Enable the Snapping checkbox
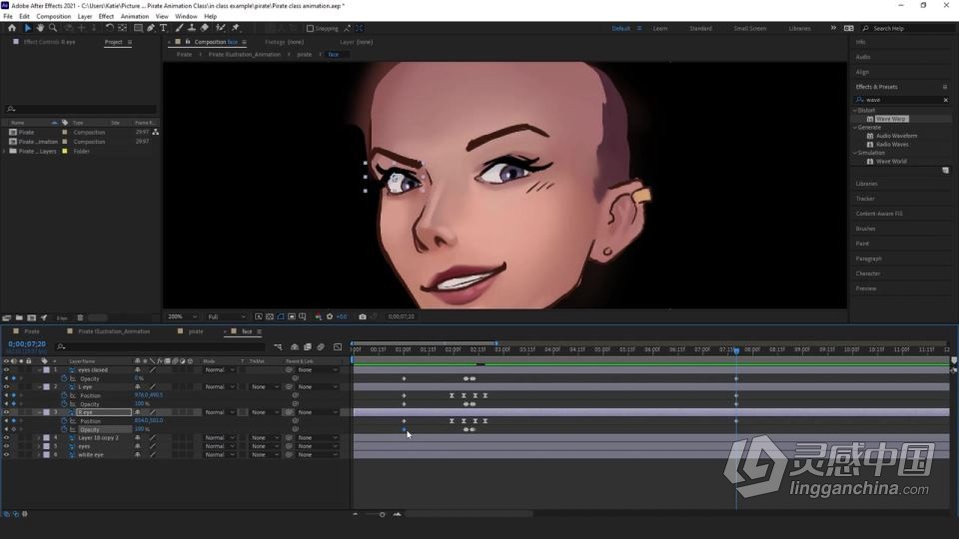The width and height of the screenshot is (959, 539). click(310, 28)
